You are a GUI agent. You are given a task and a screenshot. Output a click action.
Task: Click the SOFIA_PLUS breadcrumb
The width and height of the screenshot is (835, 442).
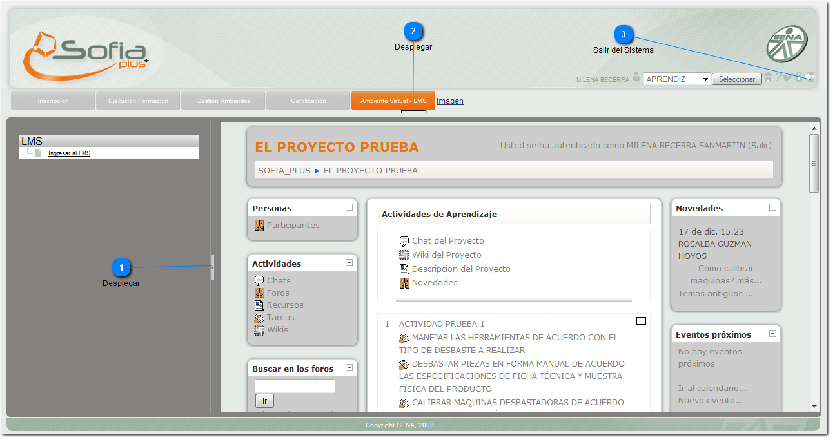click(284, 171)
